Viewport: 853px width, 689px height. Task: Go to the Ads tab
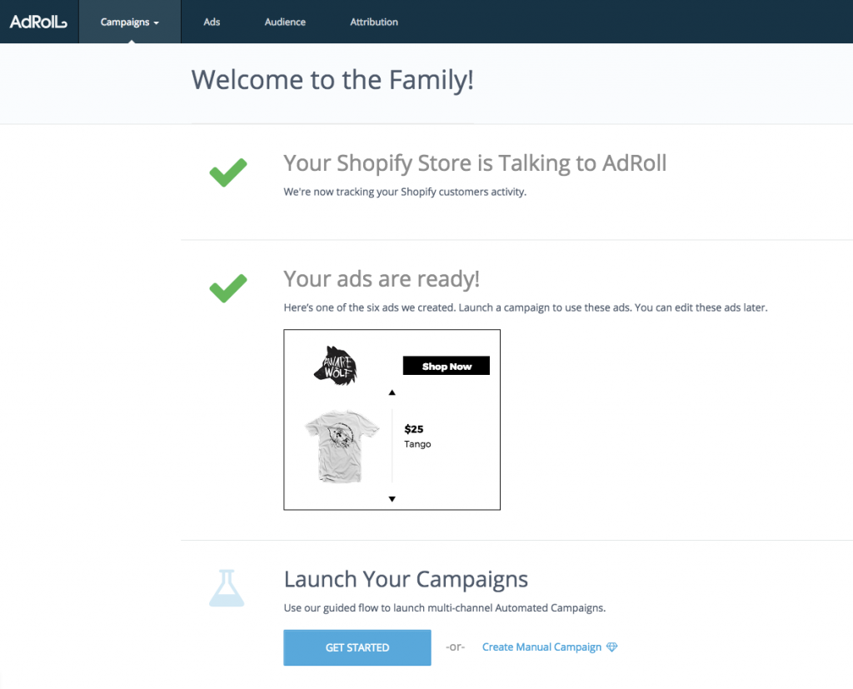(212, 22)
